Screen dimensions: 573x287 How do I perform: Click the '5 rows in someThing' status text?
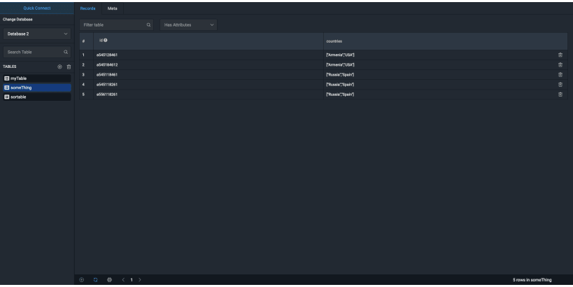[x=532, y=280]
